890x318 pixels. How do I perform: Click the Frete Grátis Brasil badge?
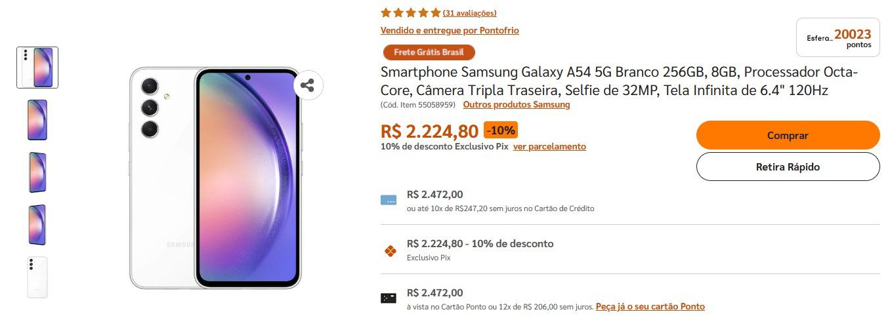(429, 52)
